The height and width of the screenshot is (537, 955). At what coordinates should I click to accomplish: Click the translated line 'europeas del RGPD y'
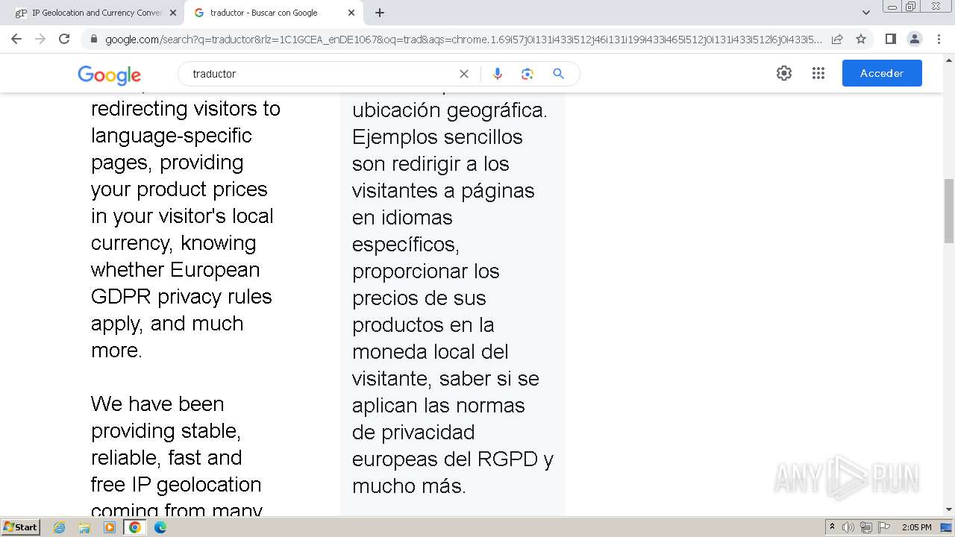[453, 459]
